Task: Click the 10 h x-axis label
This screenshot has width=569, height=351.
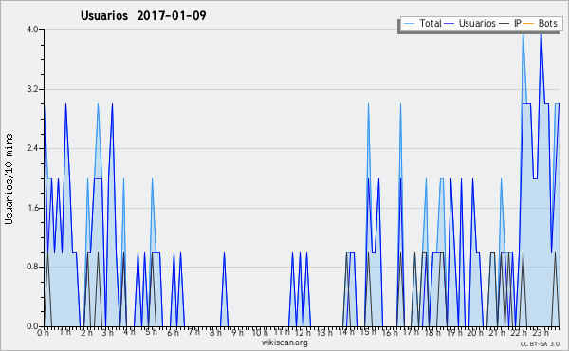Action: coord(260,333)
